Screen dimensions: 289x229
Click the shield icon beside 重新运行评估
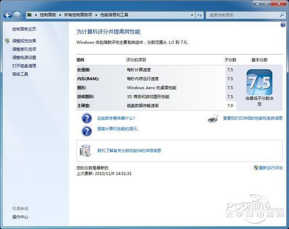point(256,168)
